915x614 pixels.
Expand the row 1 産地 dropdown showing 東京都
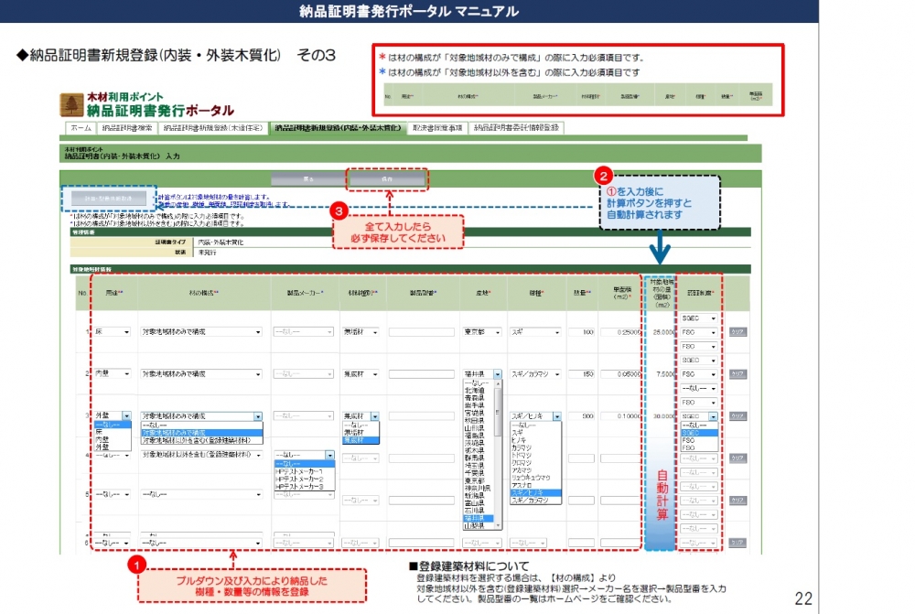pyautogui.click(x=497, y=331)
